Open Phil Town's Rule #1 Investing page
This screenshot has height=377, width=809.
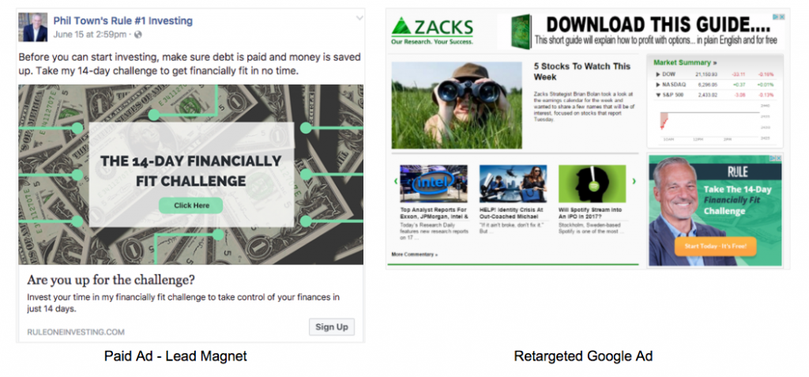[122, 21]
